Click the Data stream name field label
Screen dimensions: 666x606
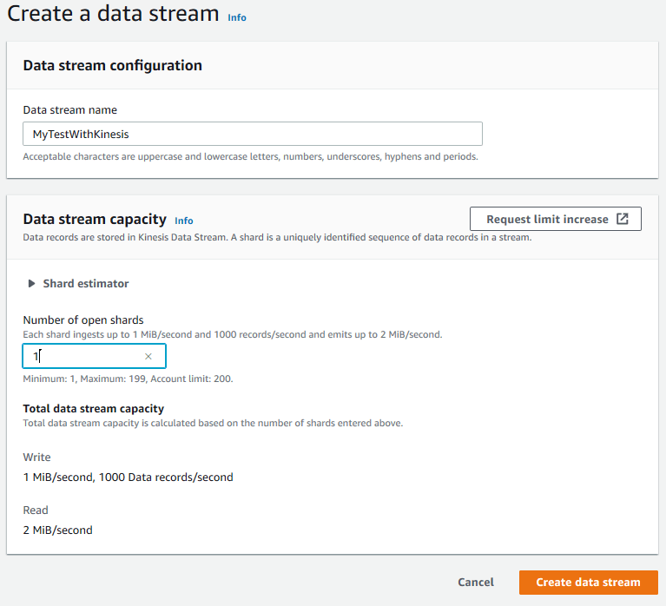tap(69, 110)
